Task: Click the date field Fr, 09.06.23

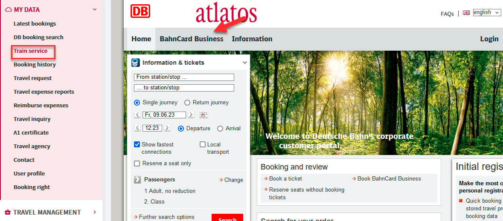Action: pyautogui.click(x=164, y=115)
